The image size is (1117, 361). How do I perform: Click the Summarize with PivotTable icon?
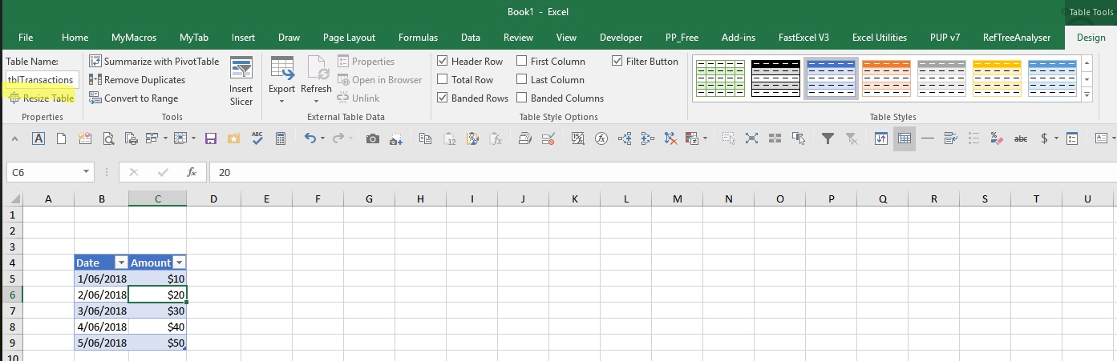click(95, 61)
